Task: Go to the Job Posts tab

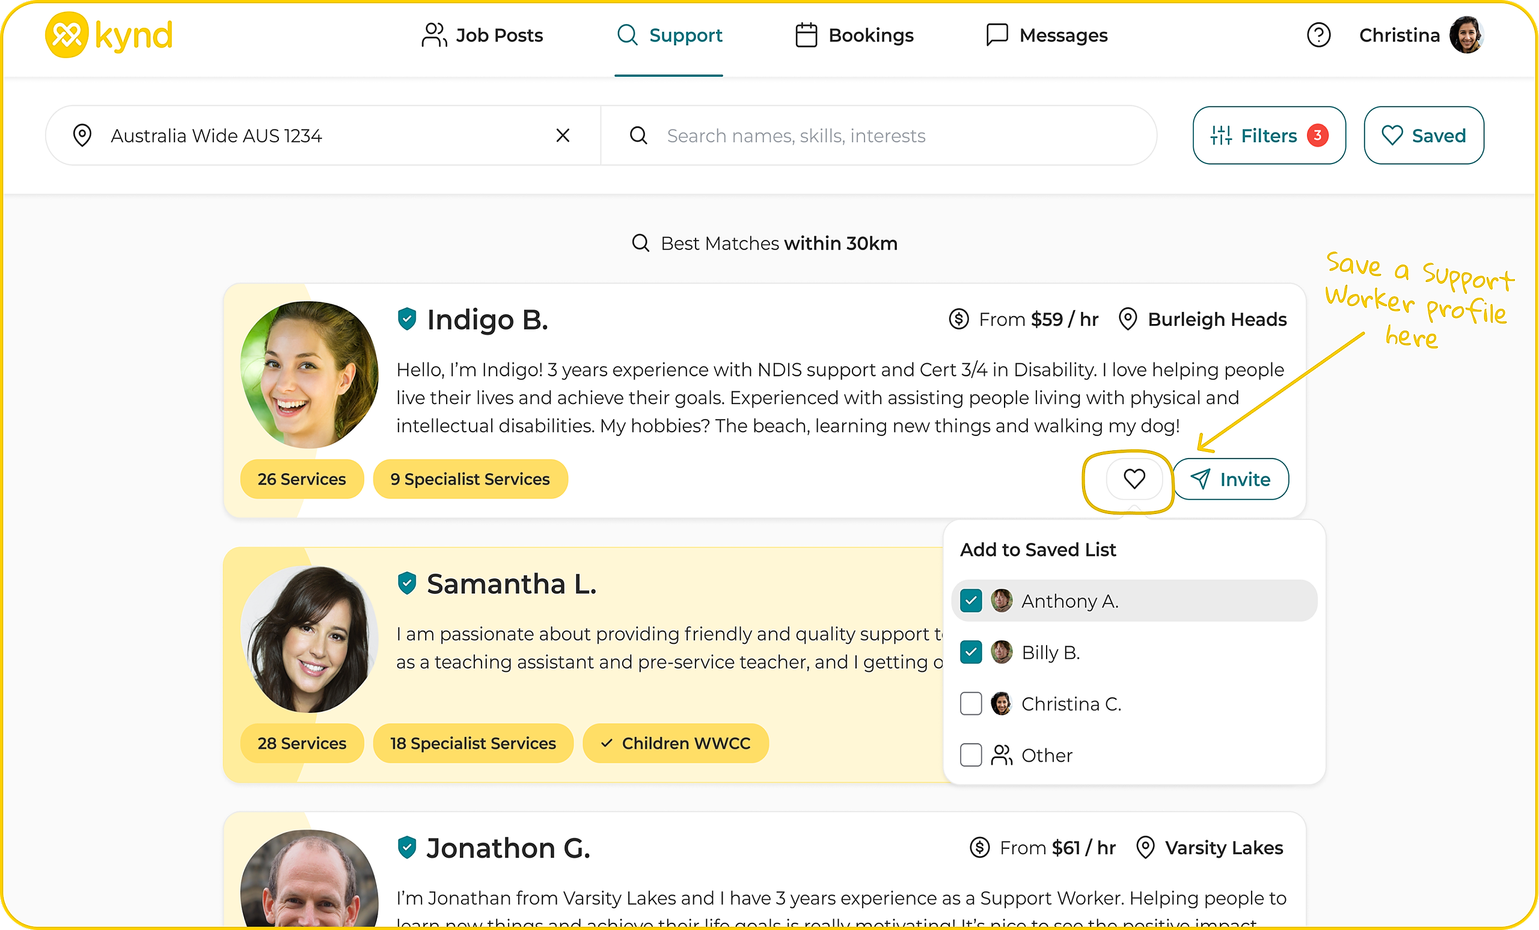Action: (483, 35)
